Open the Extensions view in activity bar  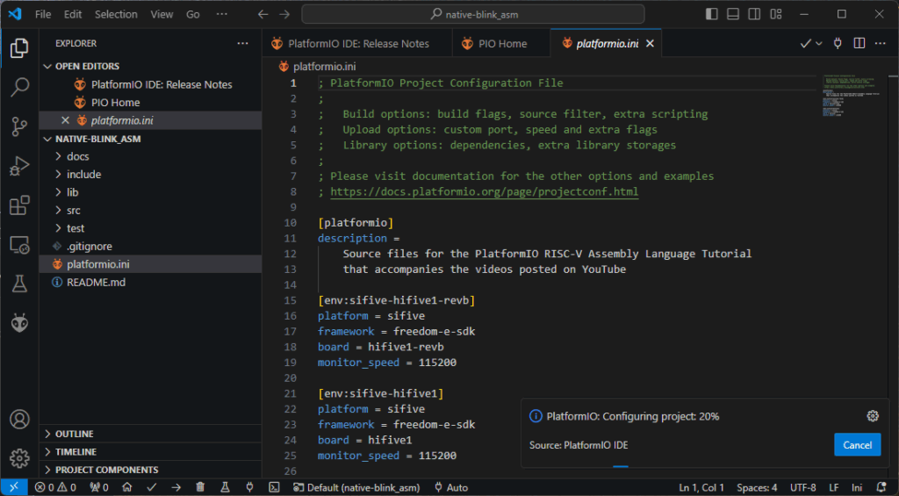point(19,205)
